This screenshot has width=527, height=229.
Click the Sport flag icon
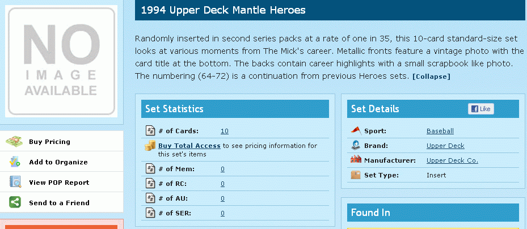pos(356,130)
